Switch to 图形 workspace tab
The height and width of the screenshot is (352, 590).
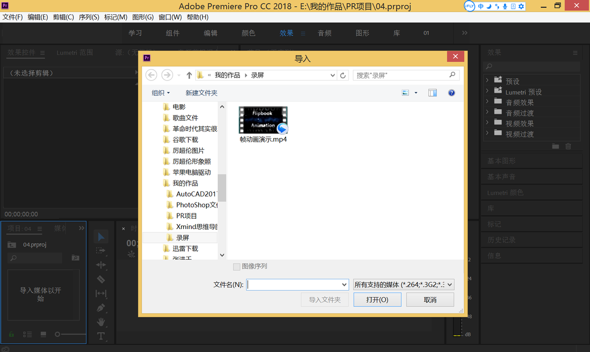pos(362,33)
